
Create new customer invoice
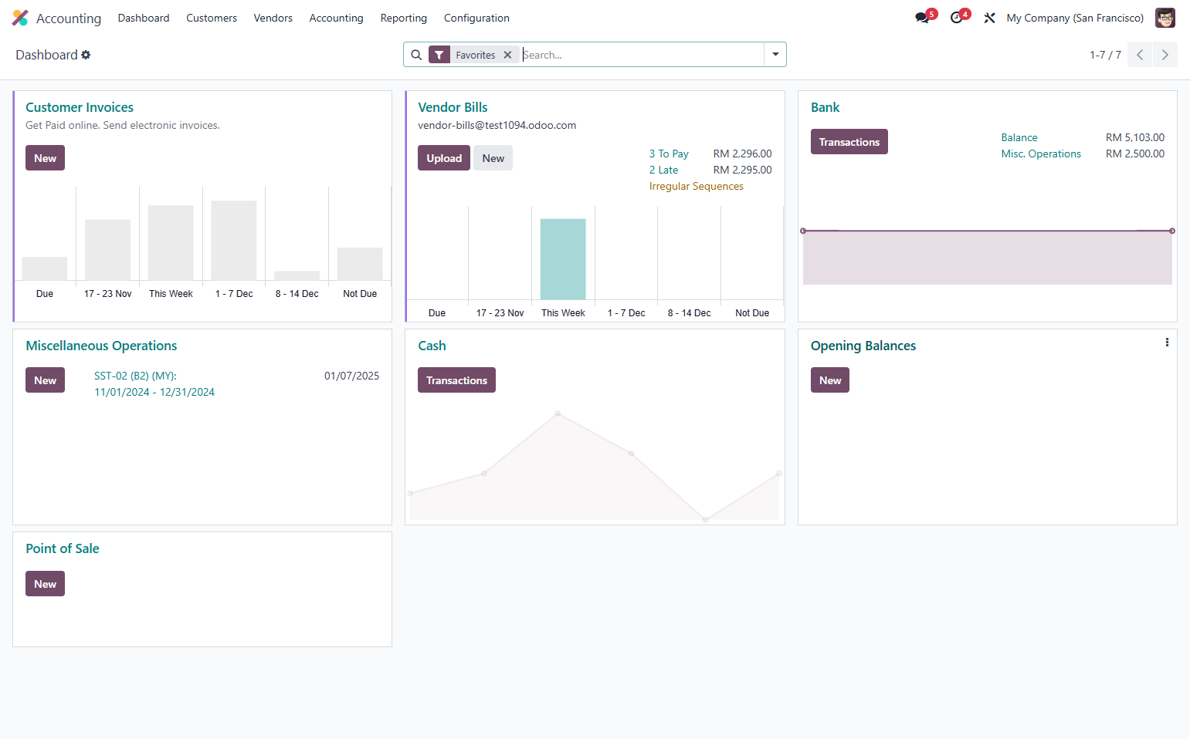click(x=45, y=158)
